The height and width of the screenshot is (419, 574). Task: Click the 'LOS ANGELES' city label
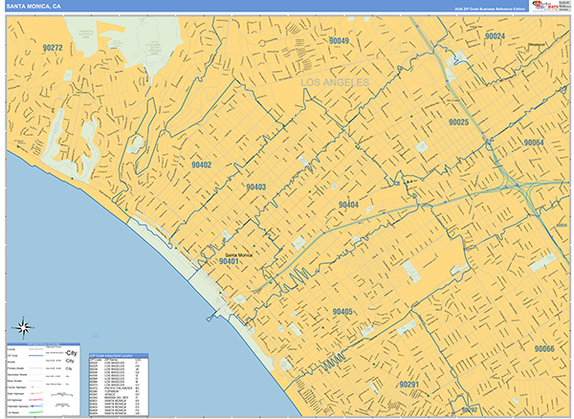click(335, 84)
